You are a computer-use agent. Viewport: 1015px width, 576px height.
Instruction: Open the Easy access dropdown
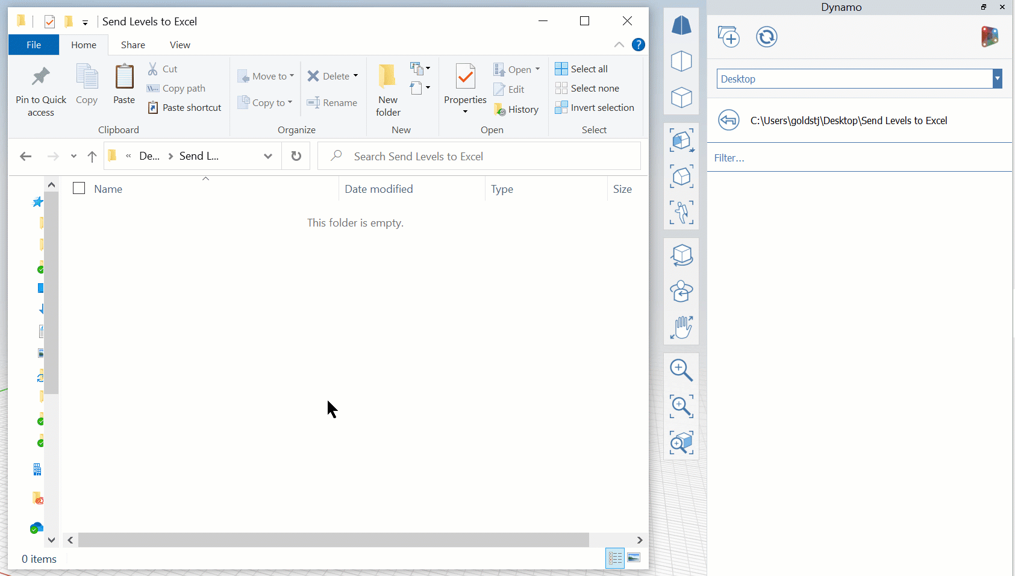tap(420, 88)
